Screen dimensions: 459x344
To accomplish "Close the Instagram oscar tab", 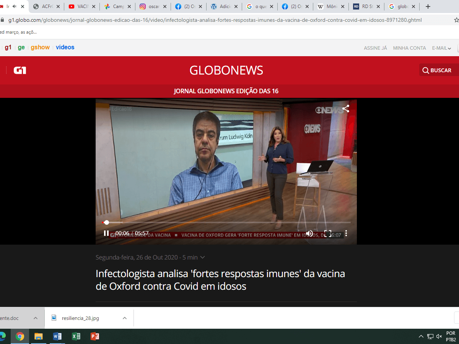I will pos(165,6).
